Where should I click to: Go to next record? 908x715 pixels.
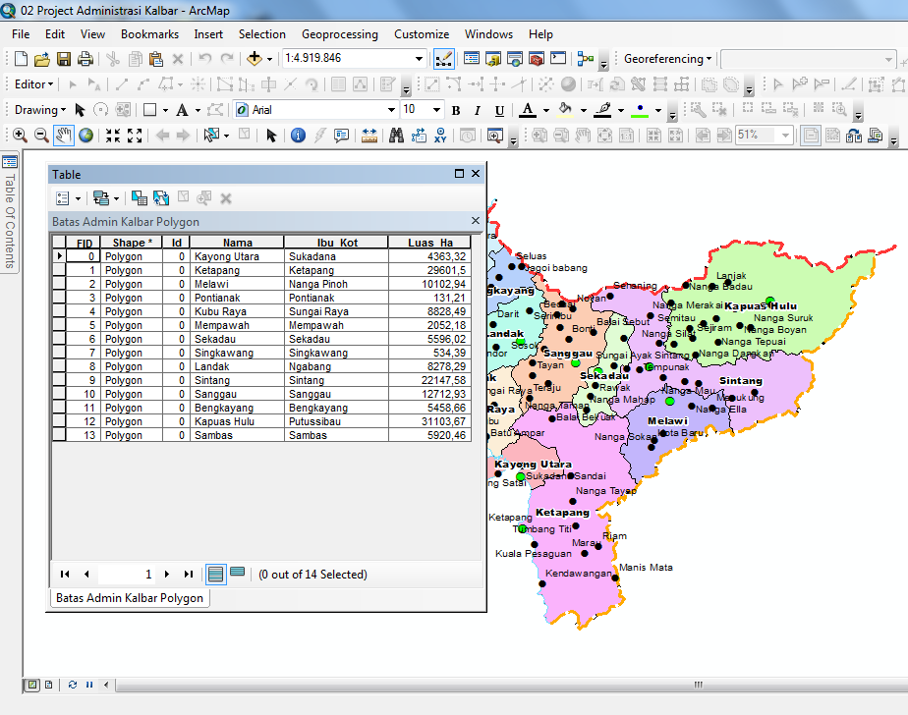click(x=167, y=575)
